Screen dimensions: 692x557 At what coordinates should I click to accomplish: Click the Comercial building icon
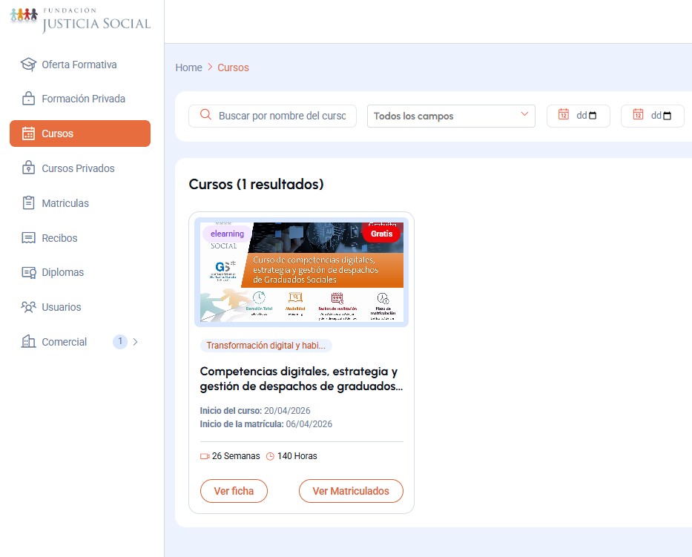(29, 342)
